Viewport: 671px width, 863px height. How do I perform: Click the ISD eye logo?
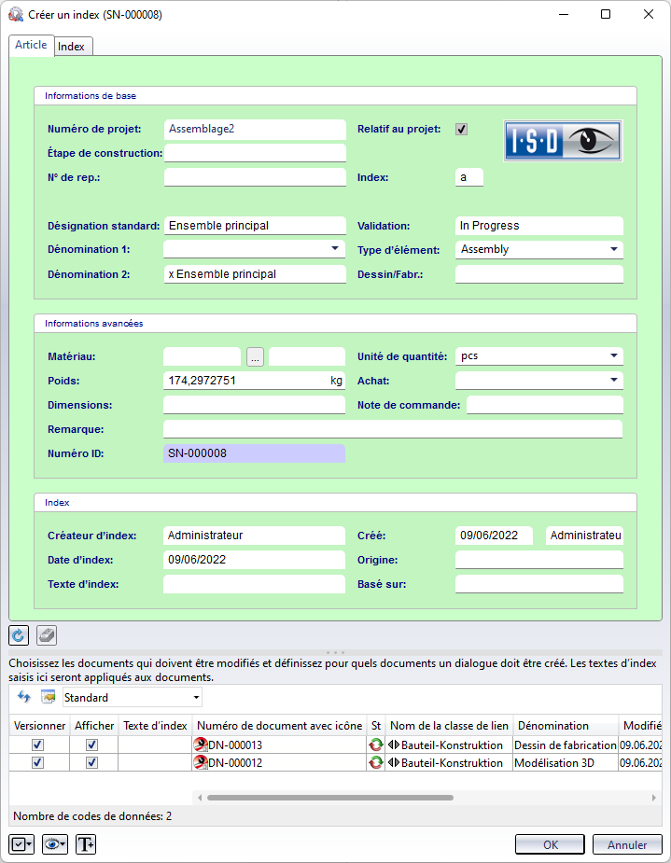(x=563, y=141)
